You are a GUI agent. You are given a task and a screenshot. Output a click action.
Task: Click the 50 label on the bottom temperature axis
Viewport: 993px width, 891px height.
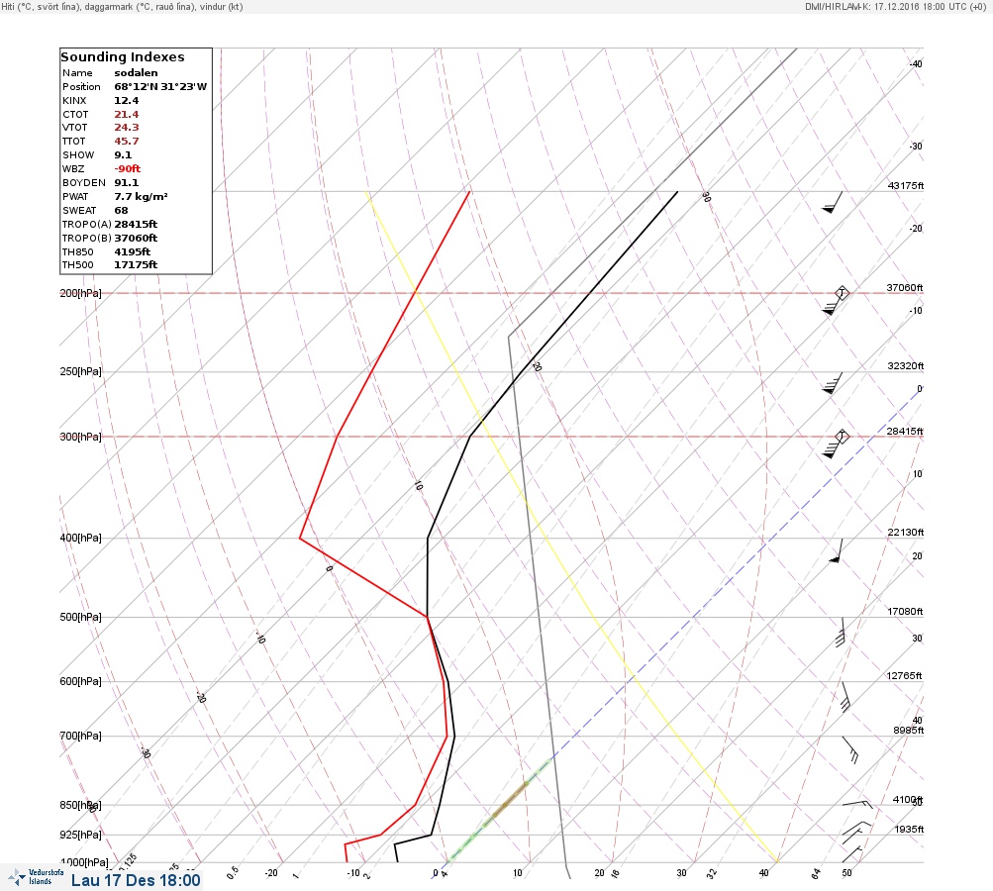tap(846, 872)
